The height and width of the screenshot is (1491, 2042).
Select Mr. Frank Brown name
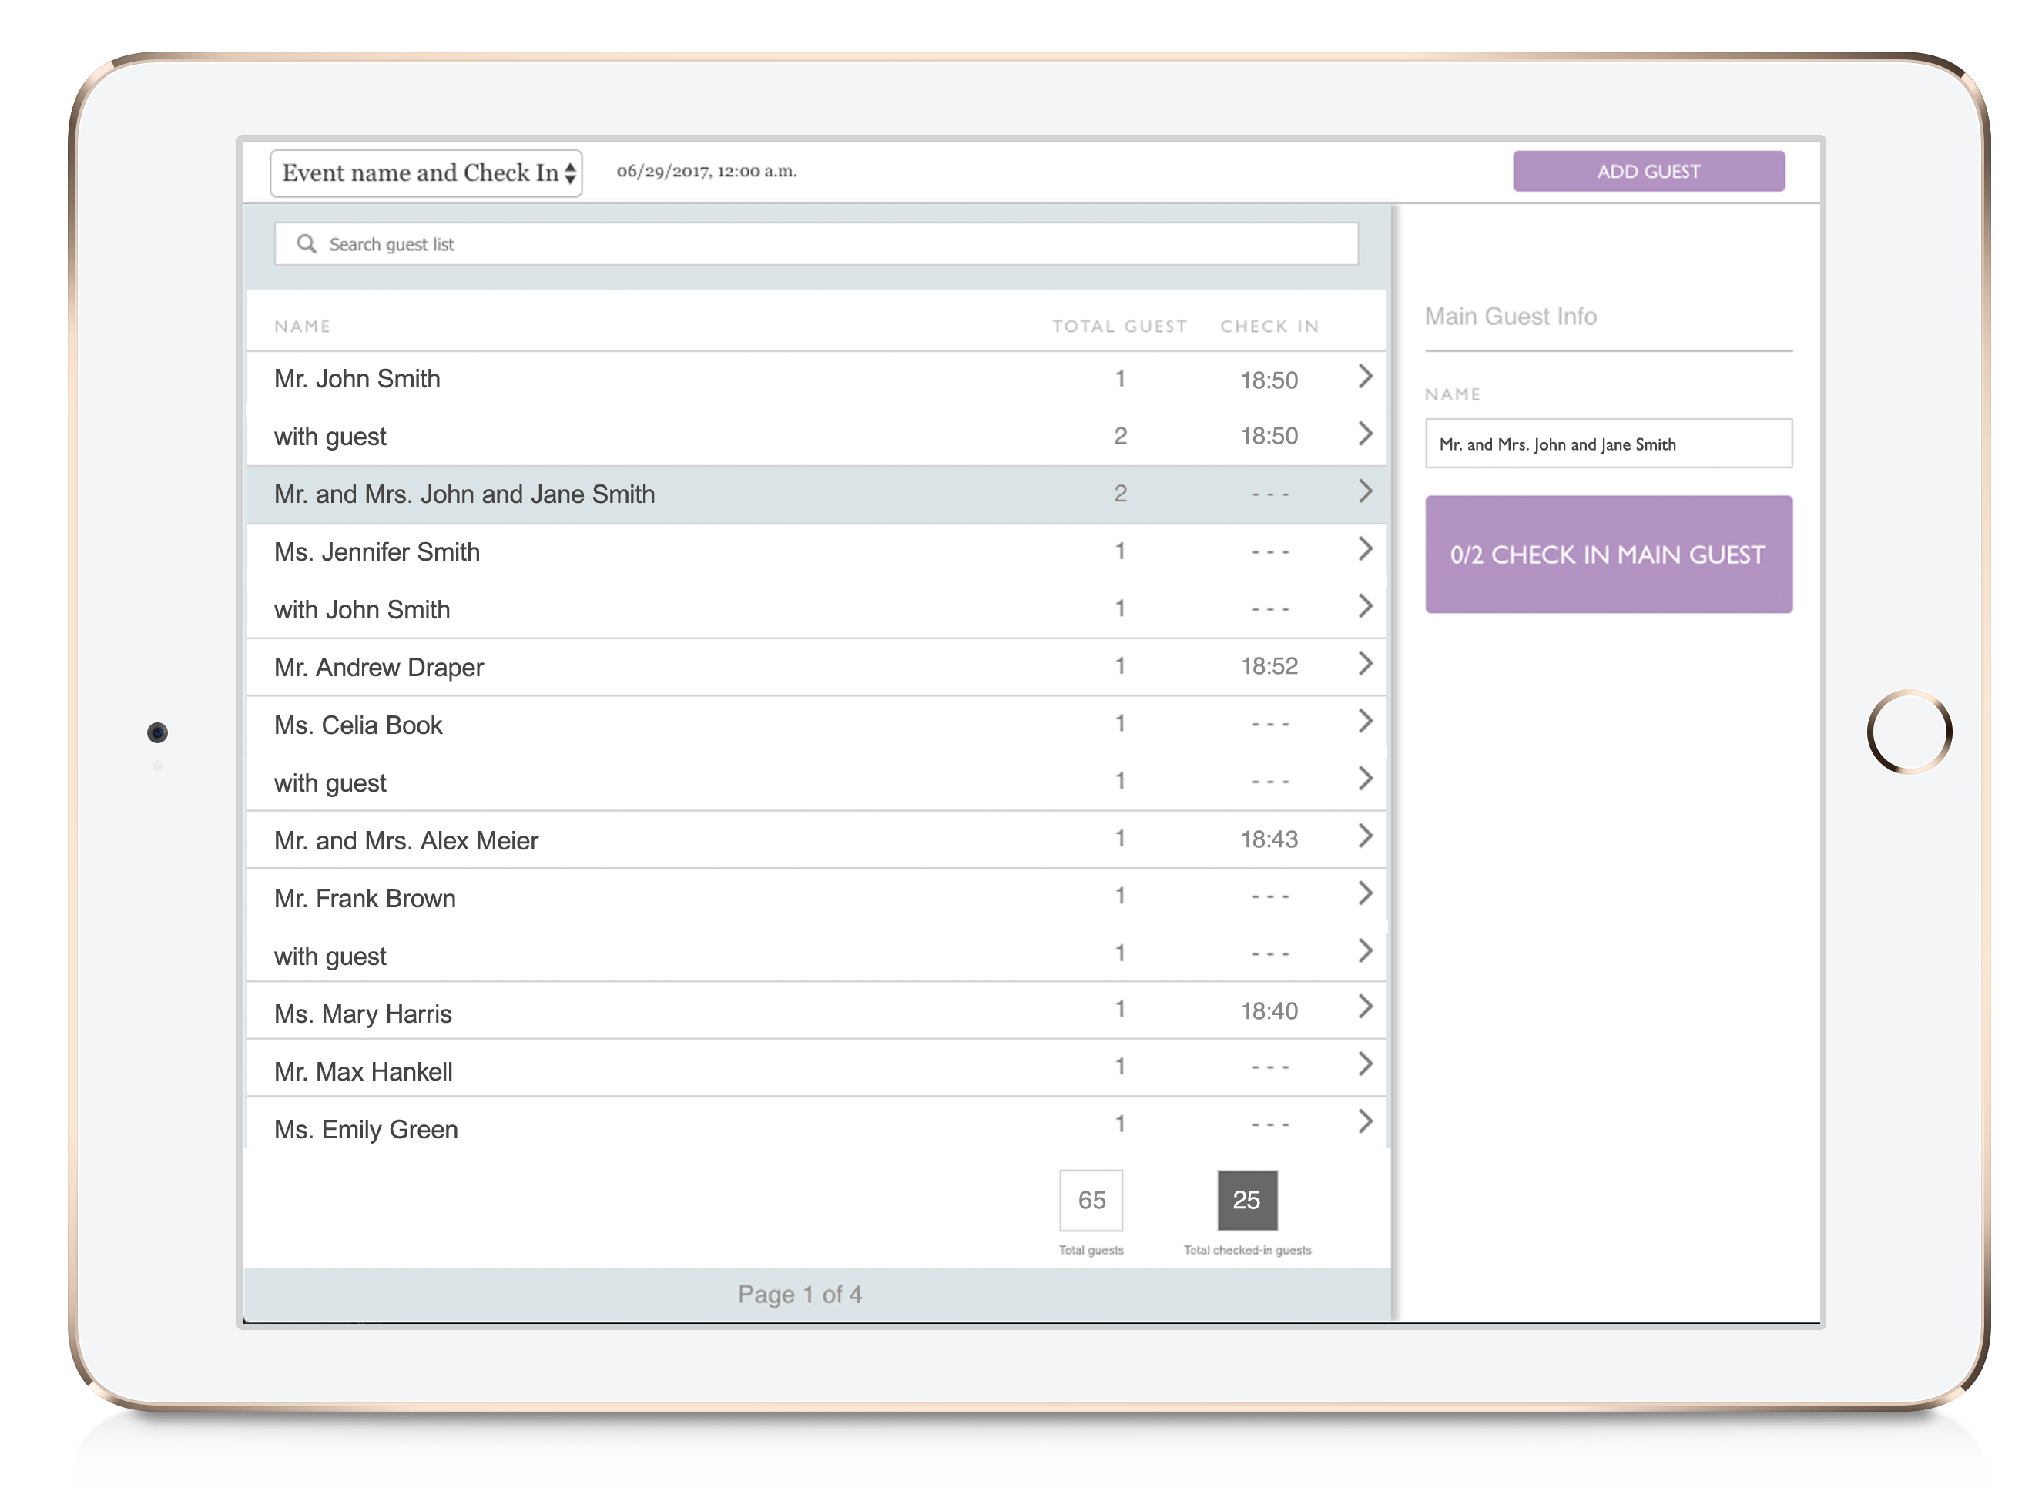pyautogui.click(x=364, y=899)
